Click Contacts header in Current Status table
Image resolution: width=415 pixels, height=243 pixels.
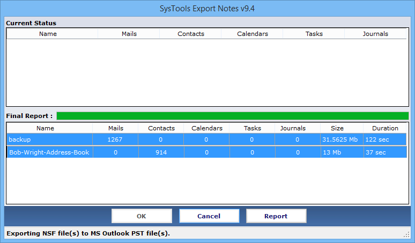pos(191,34)
